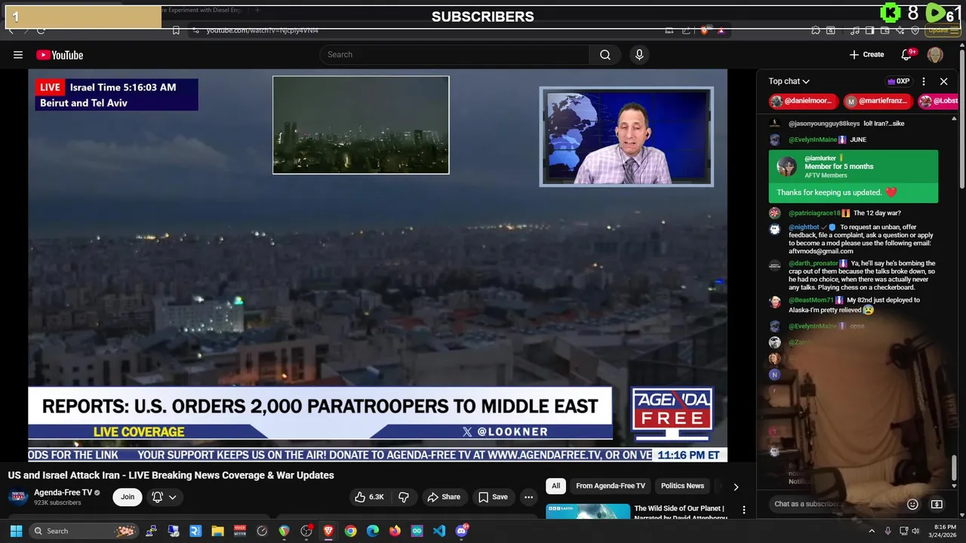Click @BeastMom71 username in chat
The height and width of the screenshot is (543, 966).
coord(811,300)
